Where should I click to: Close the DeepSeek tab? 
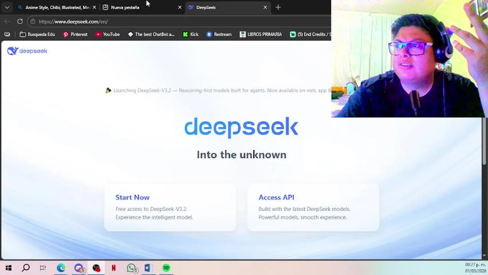pos(265,7)
